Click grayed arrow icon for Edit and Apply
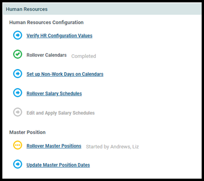Viewport: 204px width, 181px height. click(x=18, y=112)
